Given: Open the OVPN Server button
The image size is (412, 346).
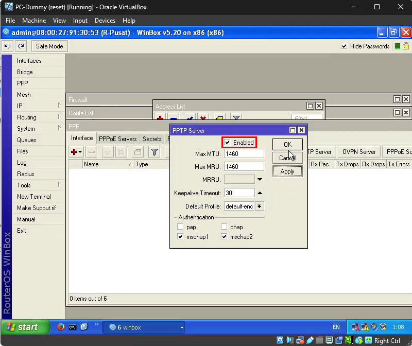Looking at the screenshot, I should coord(359,152).
